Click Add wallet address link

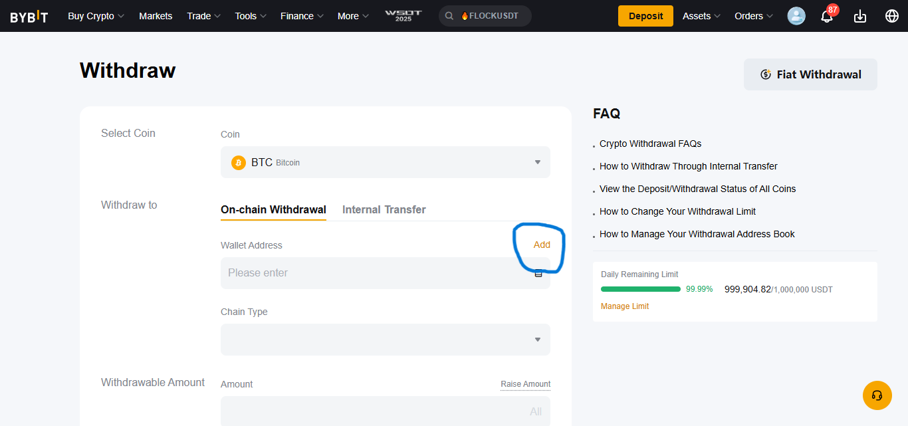[542, 245]
